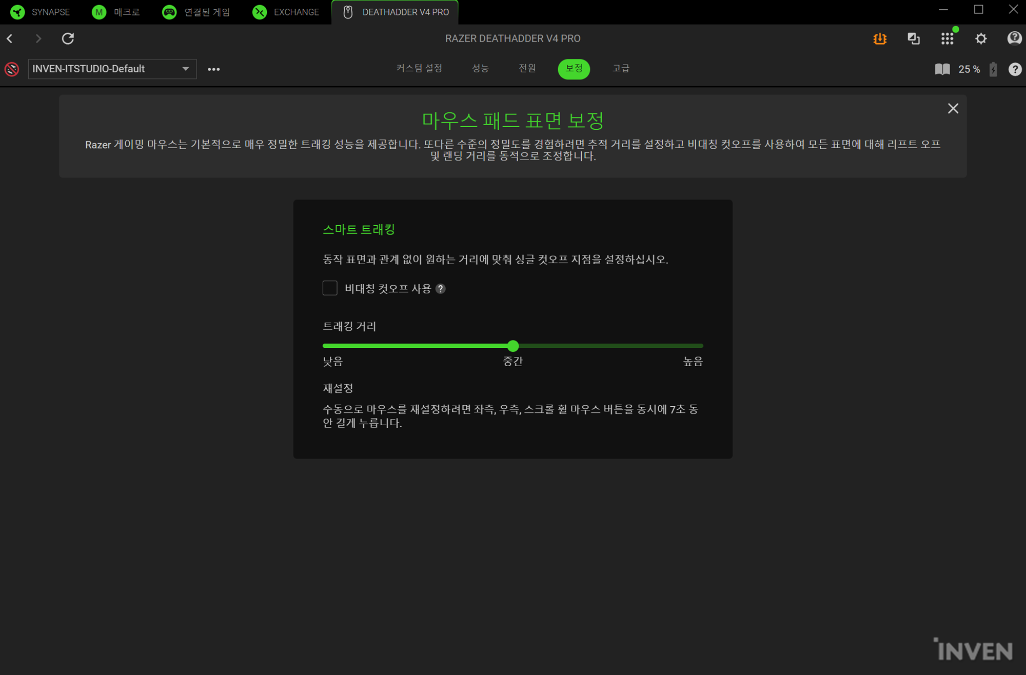Open the 전원 tab

coord(527,68)
